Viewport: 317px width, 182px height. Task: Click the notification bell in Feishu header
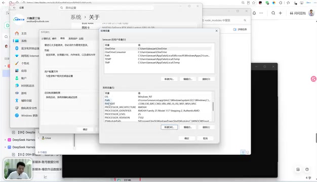click(254, 13)
